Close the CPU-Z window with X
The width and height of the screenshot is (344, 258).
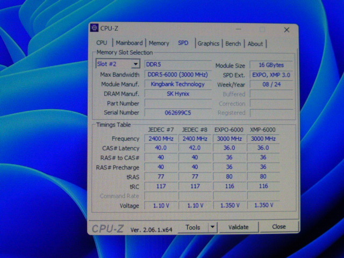286,30
